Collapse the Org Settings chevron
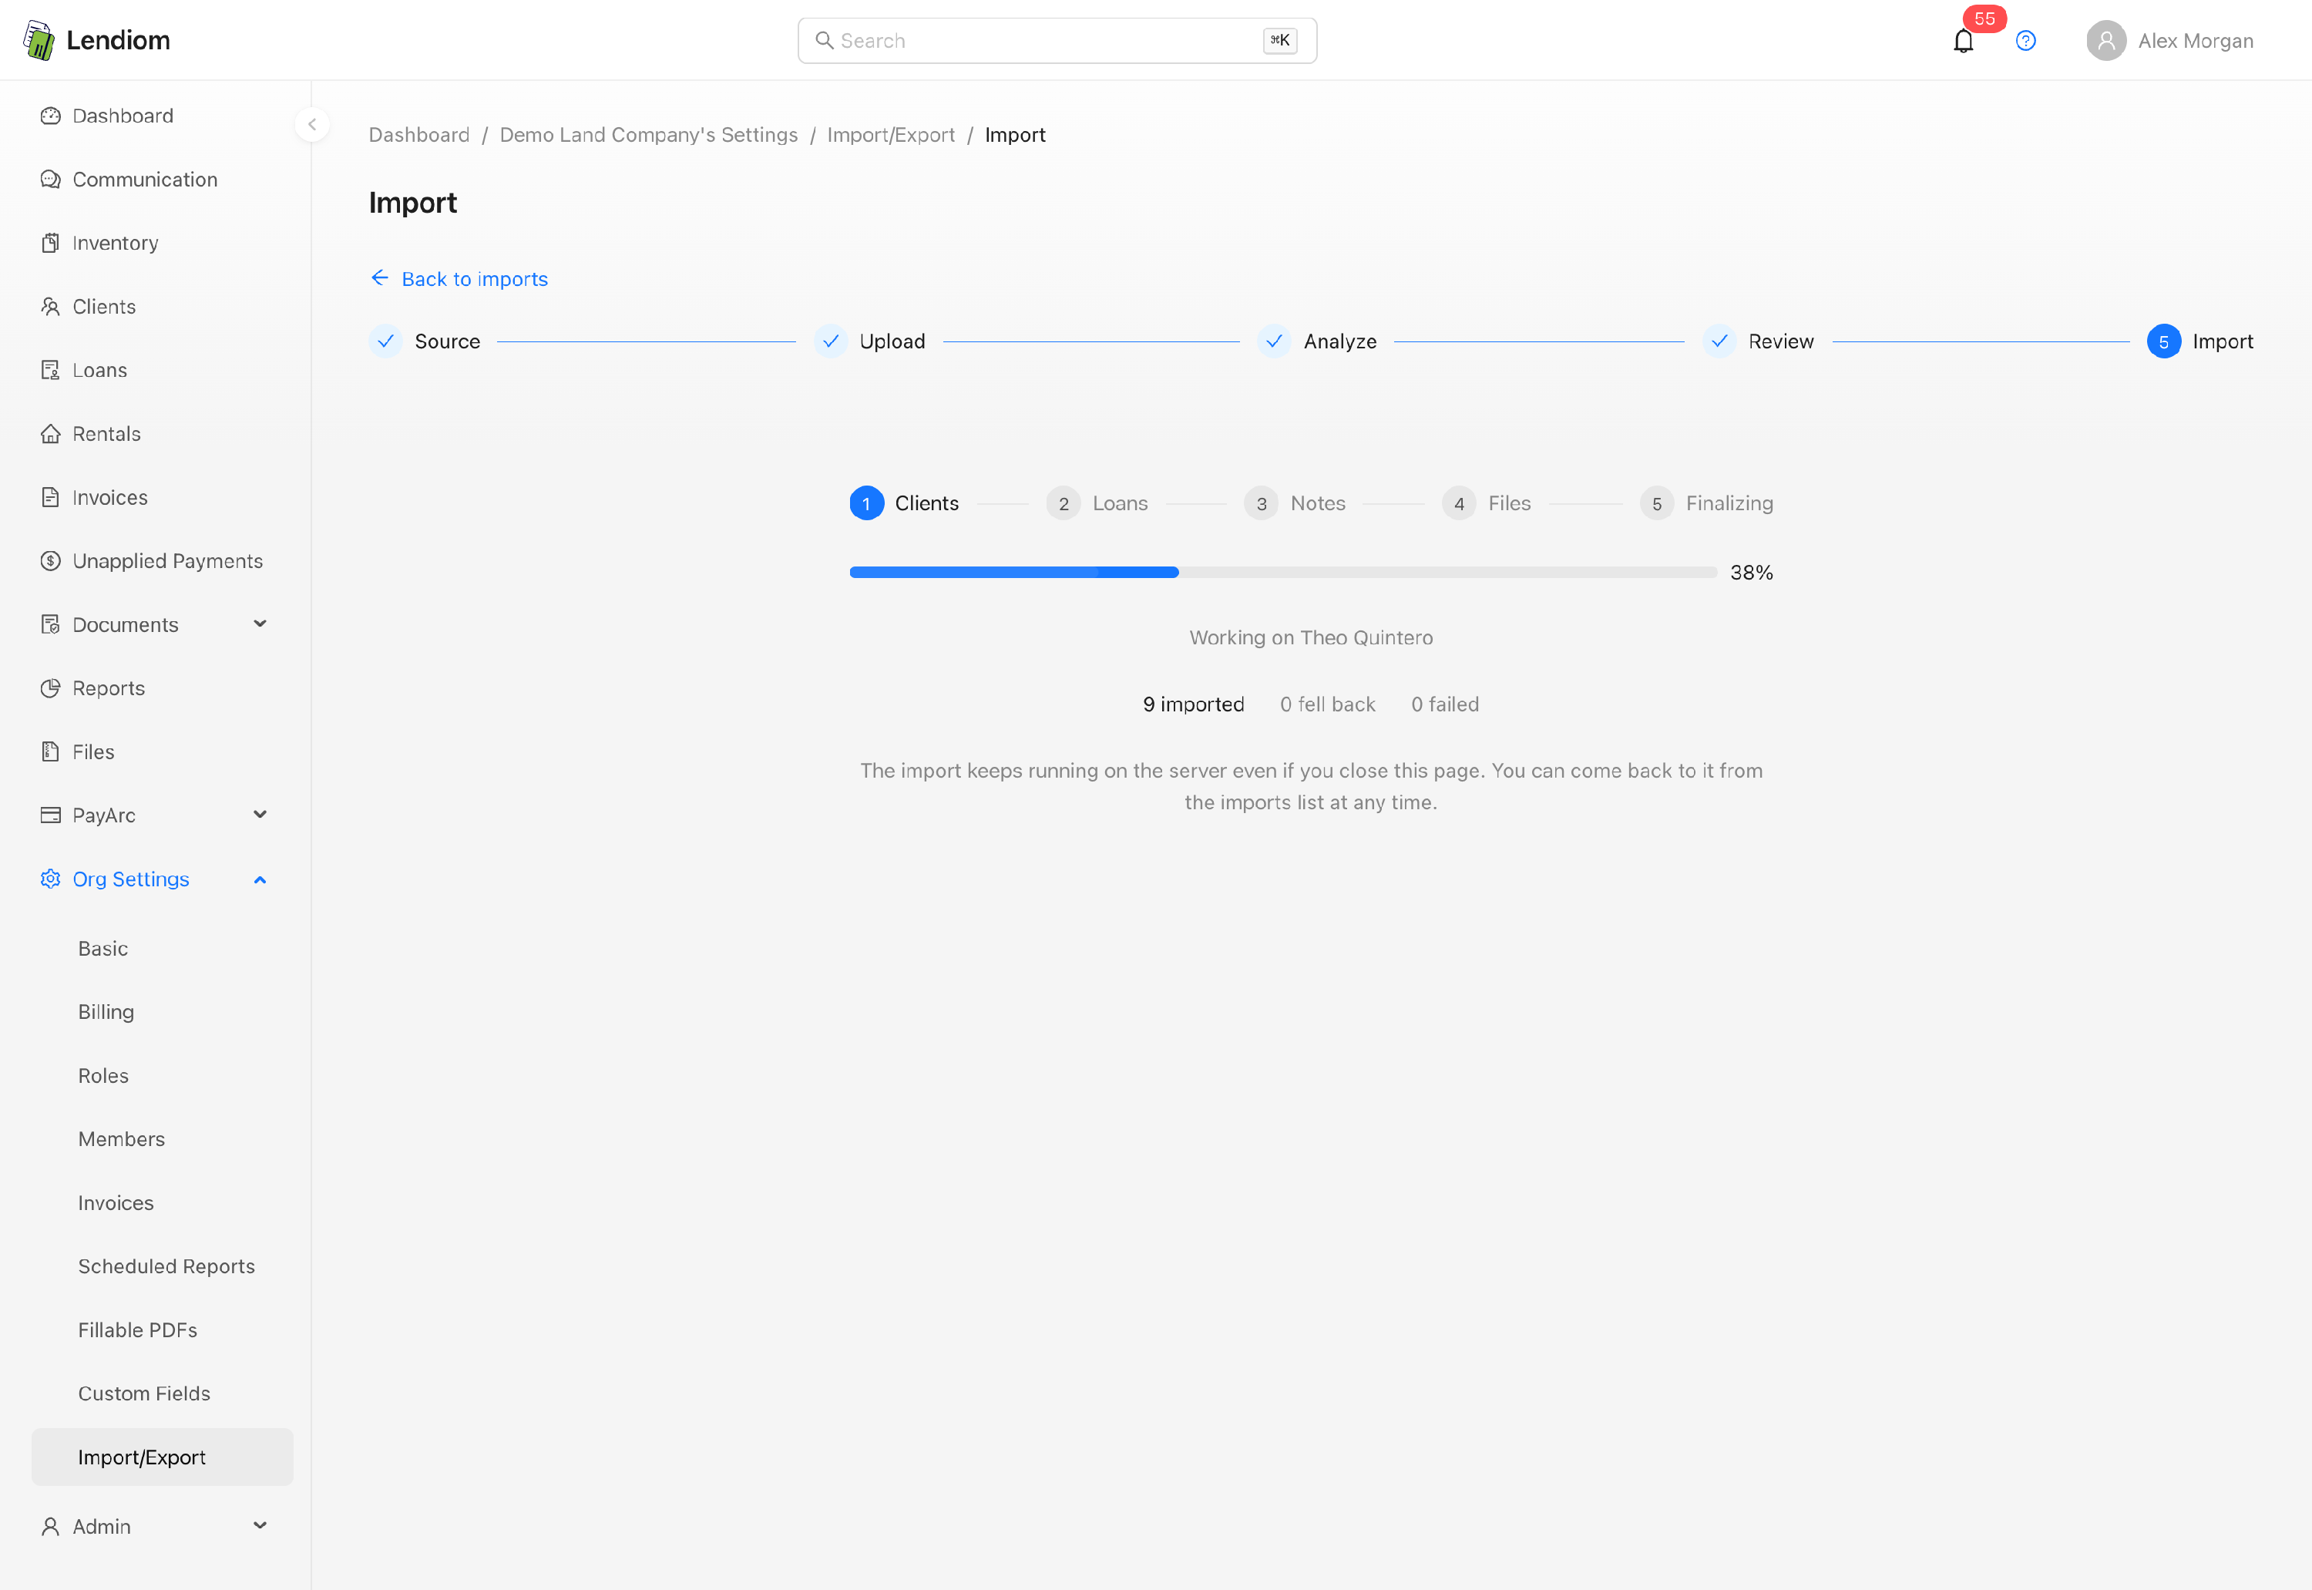Screen dimensions: 2312x1590 pyautogui.click(x=260, y=879)
